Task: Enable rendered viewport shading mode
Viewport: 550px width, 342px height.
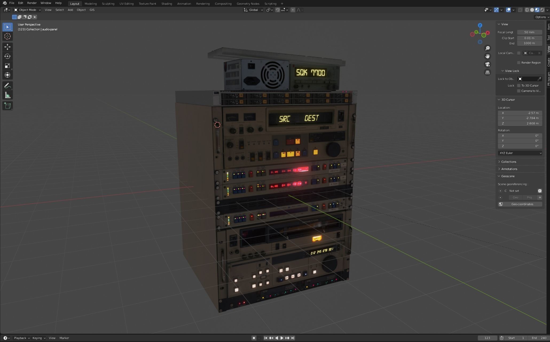Action: tap(542, 10)
